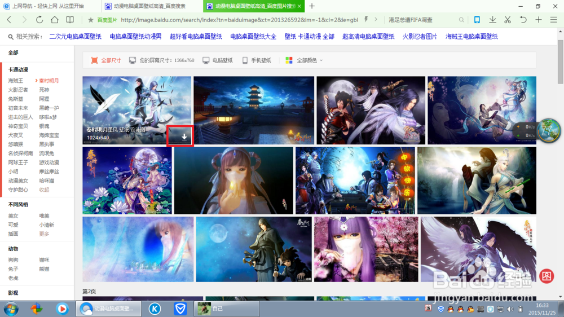The image size is (564, 317).
Task: Open a new tab with the plus button
Action: click(x=312, y=6)
